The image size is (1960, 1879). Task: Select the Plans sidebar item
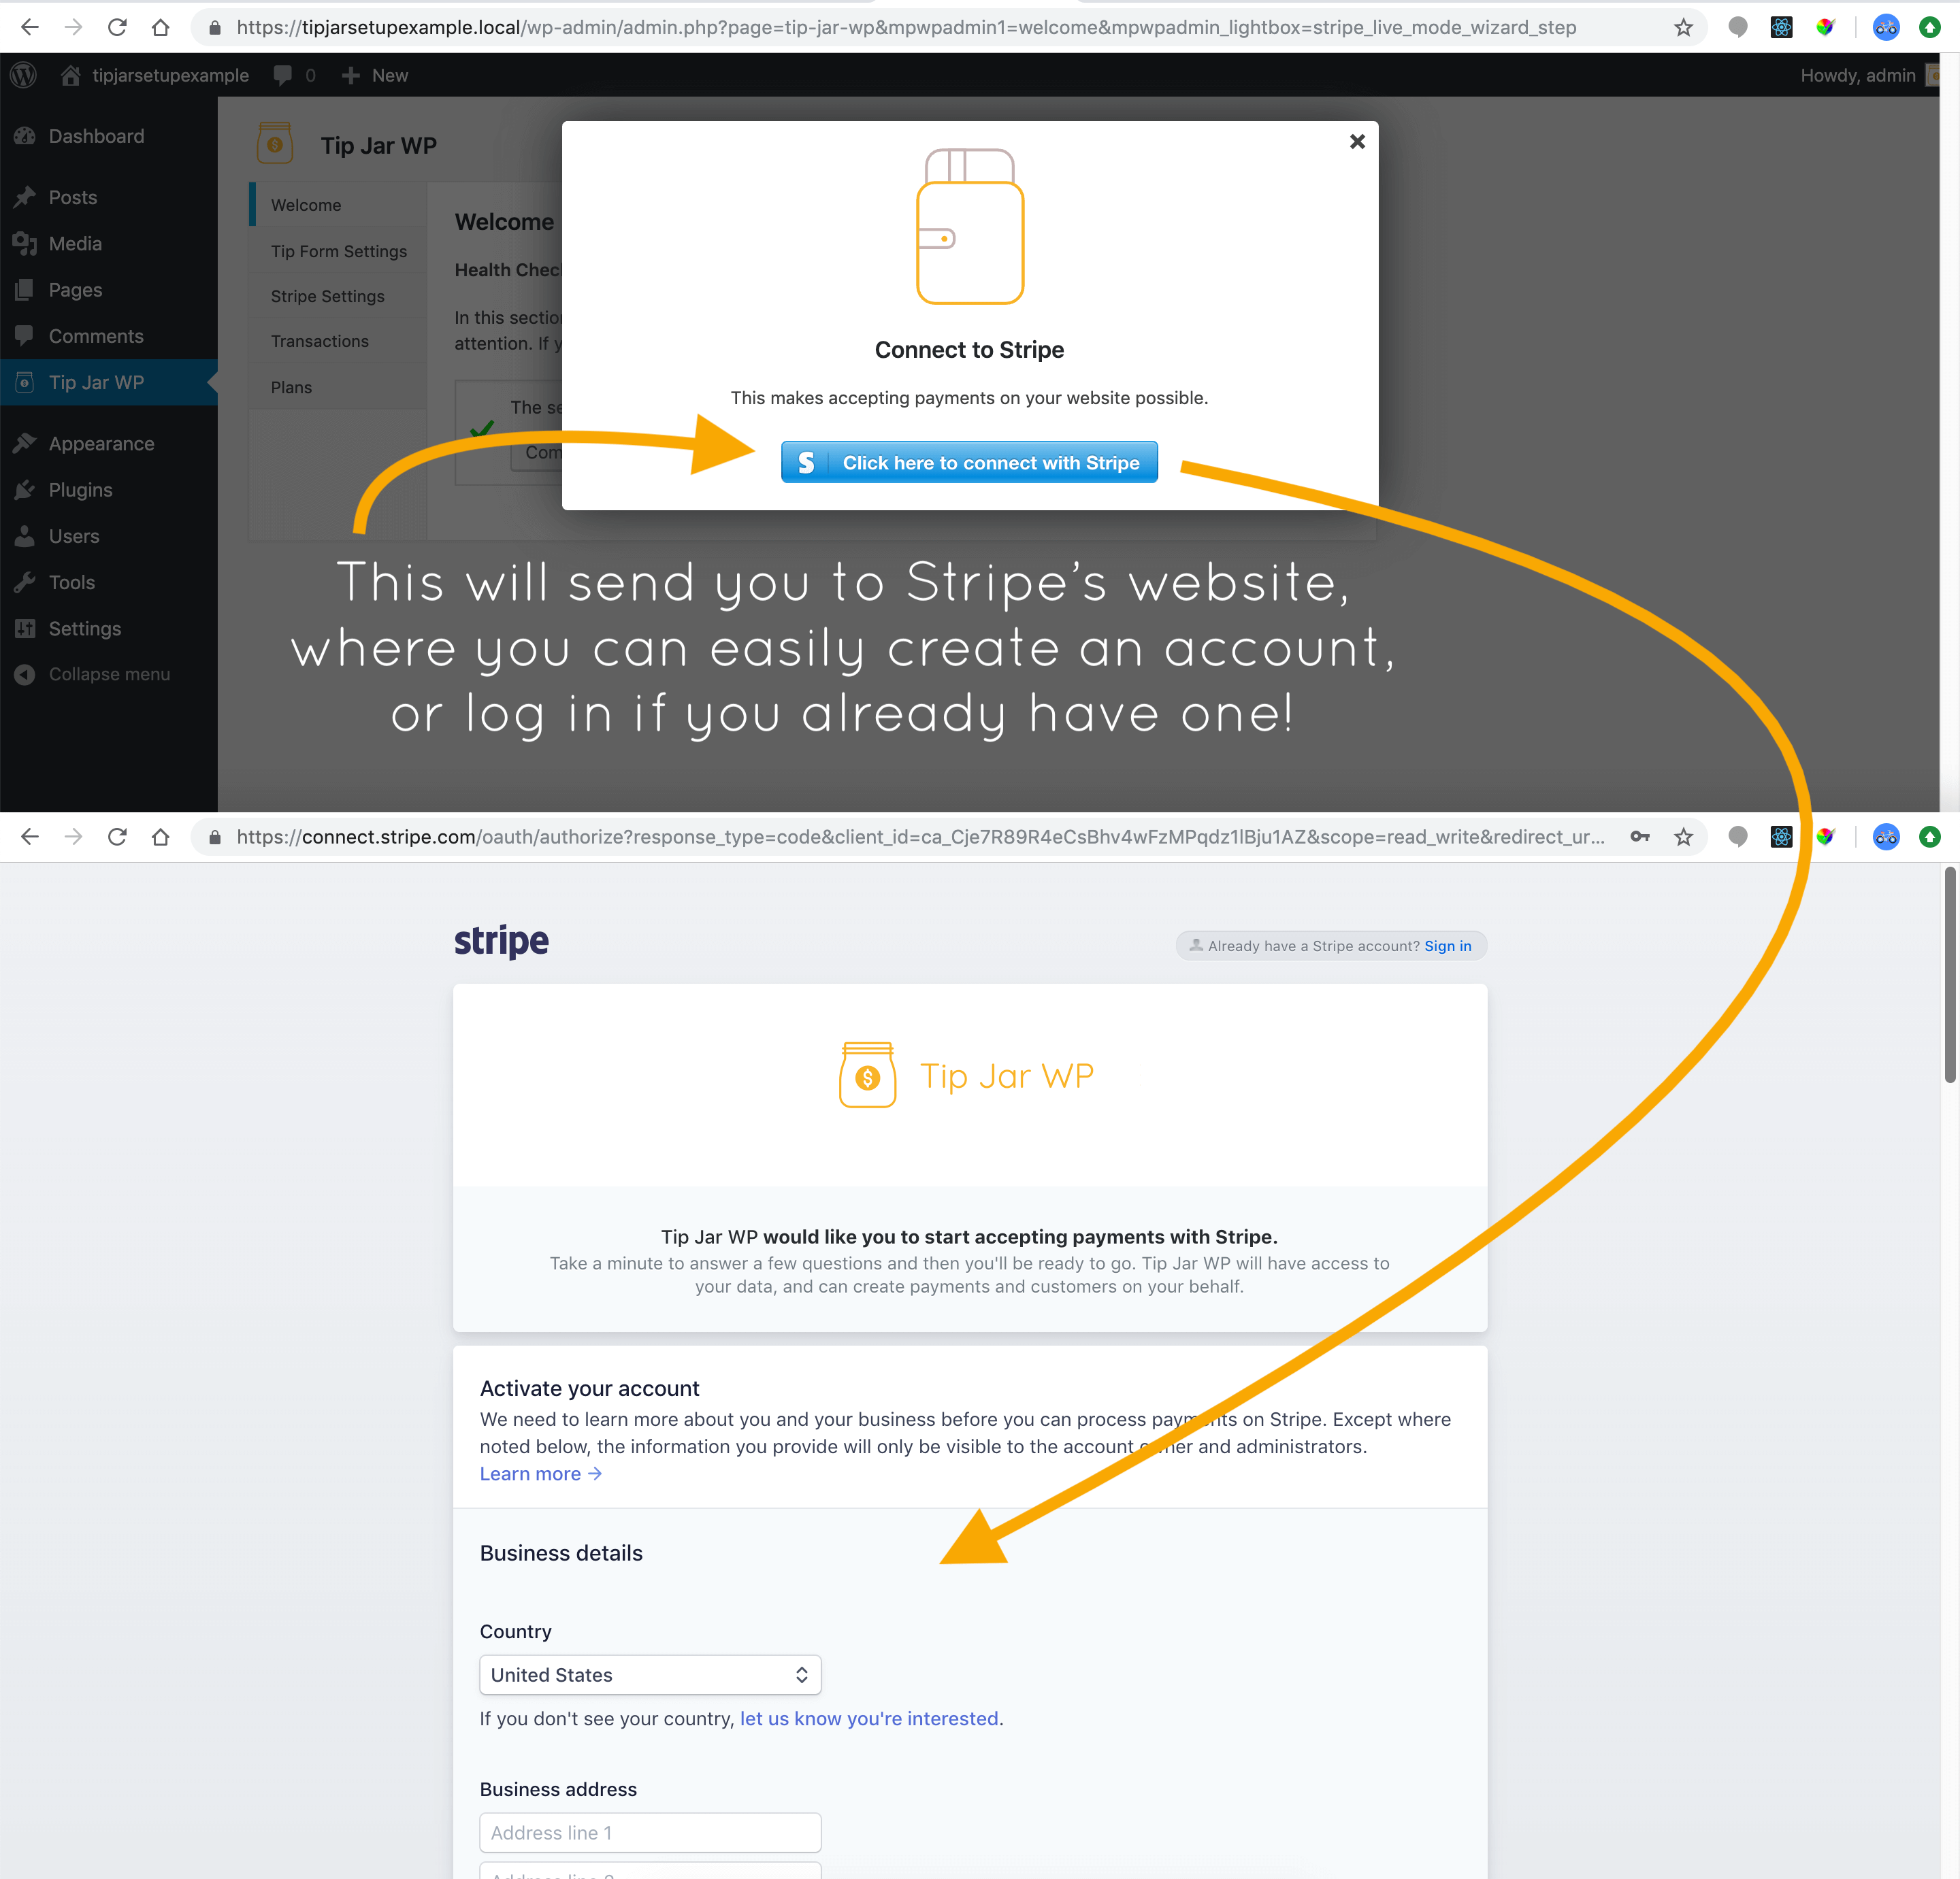291,386
